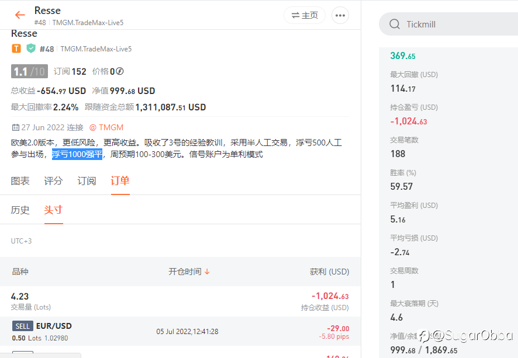Select the 头寸 positions sub-tab

point(53,210)
